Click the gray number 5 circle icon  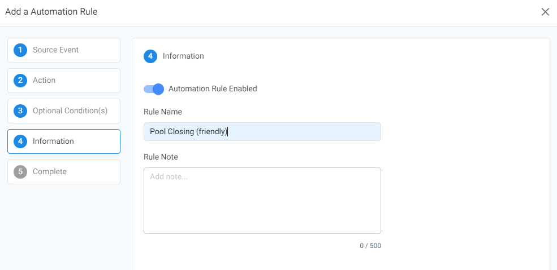[x=20, y=171]
